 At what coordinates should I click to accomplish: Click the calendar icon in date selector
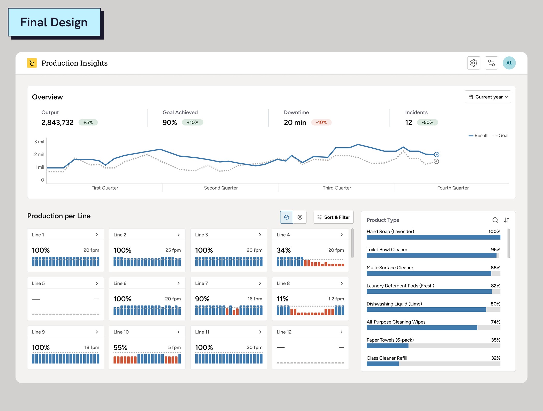471,97
